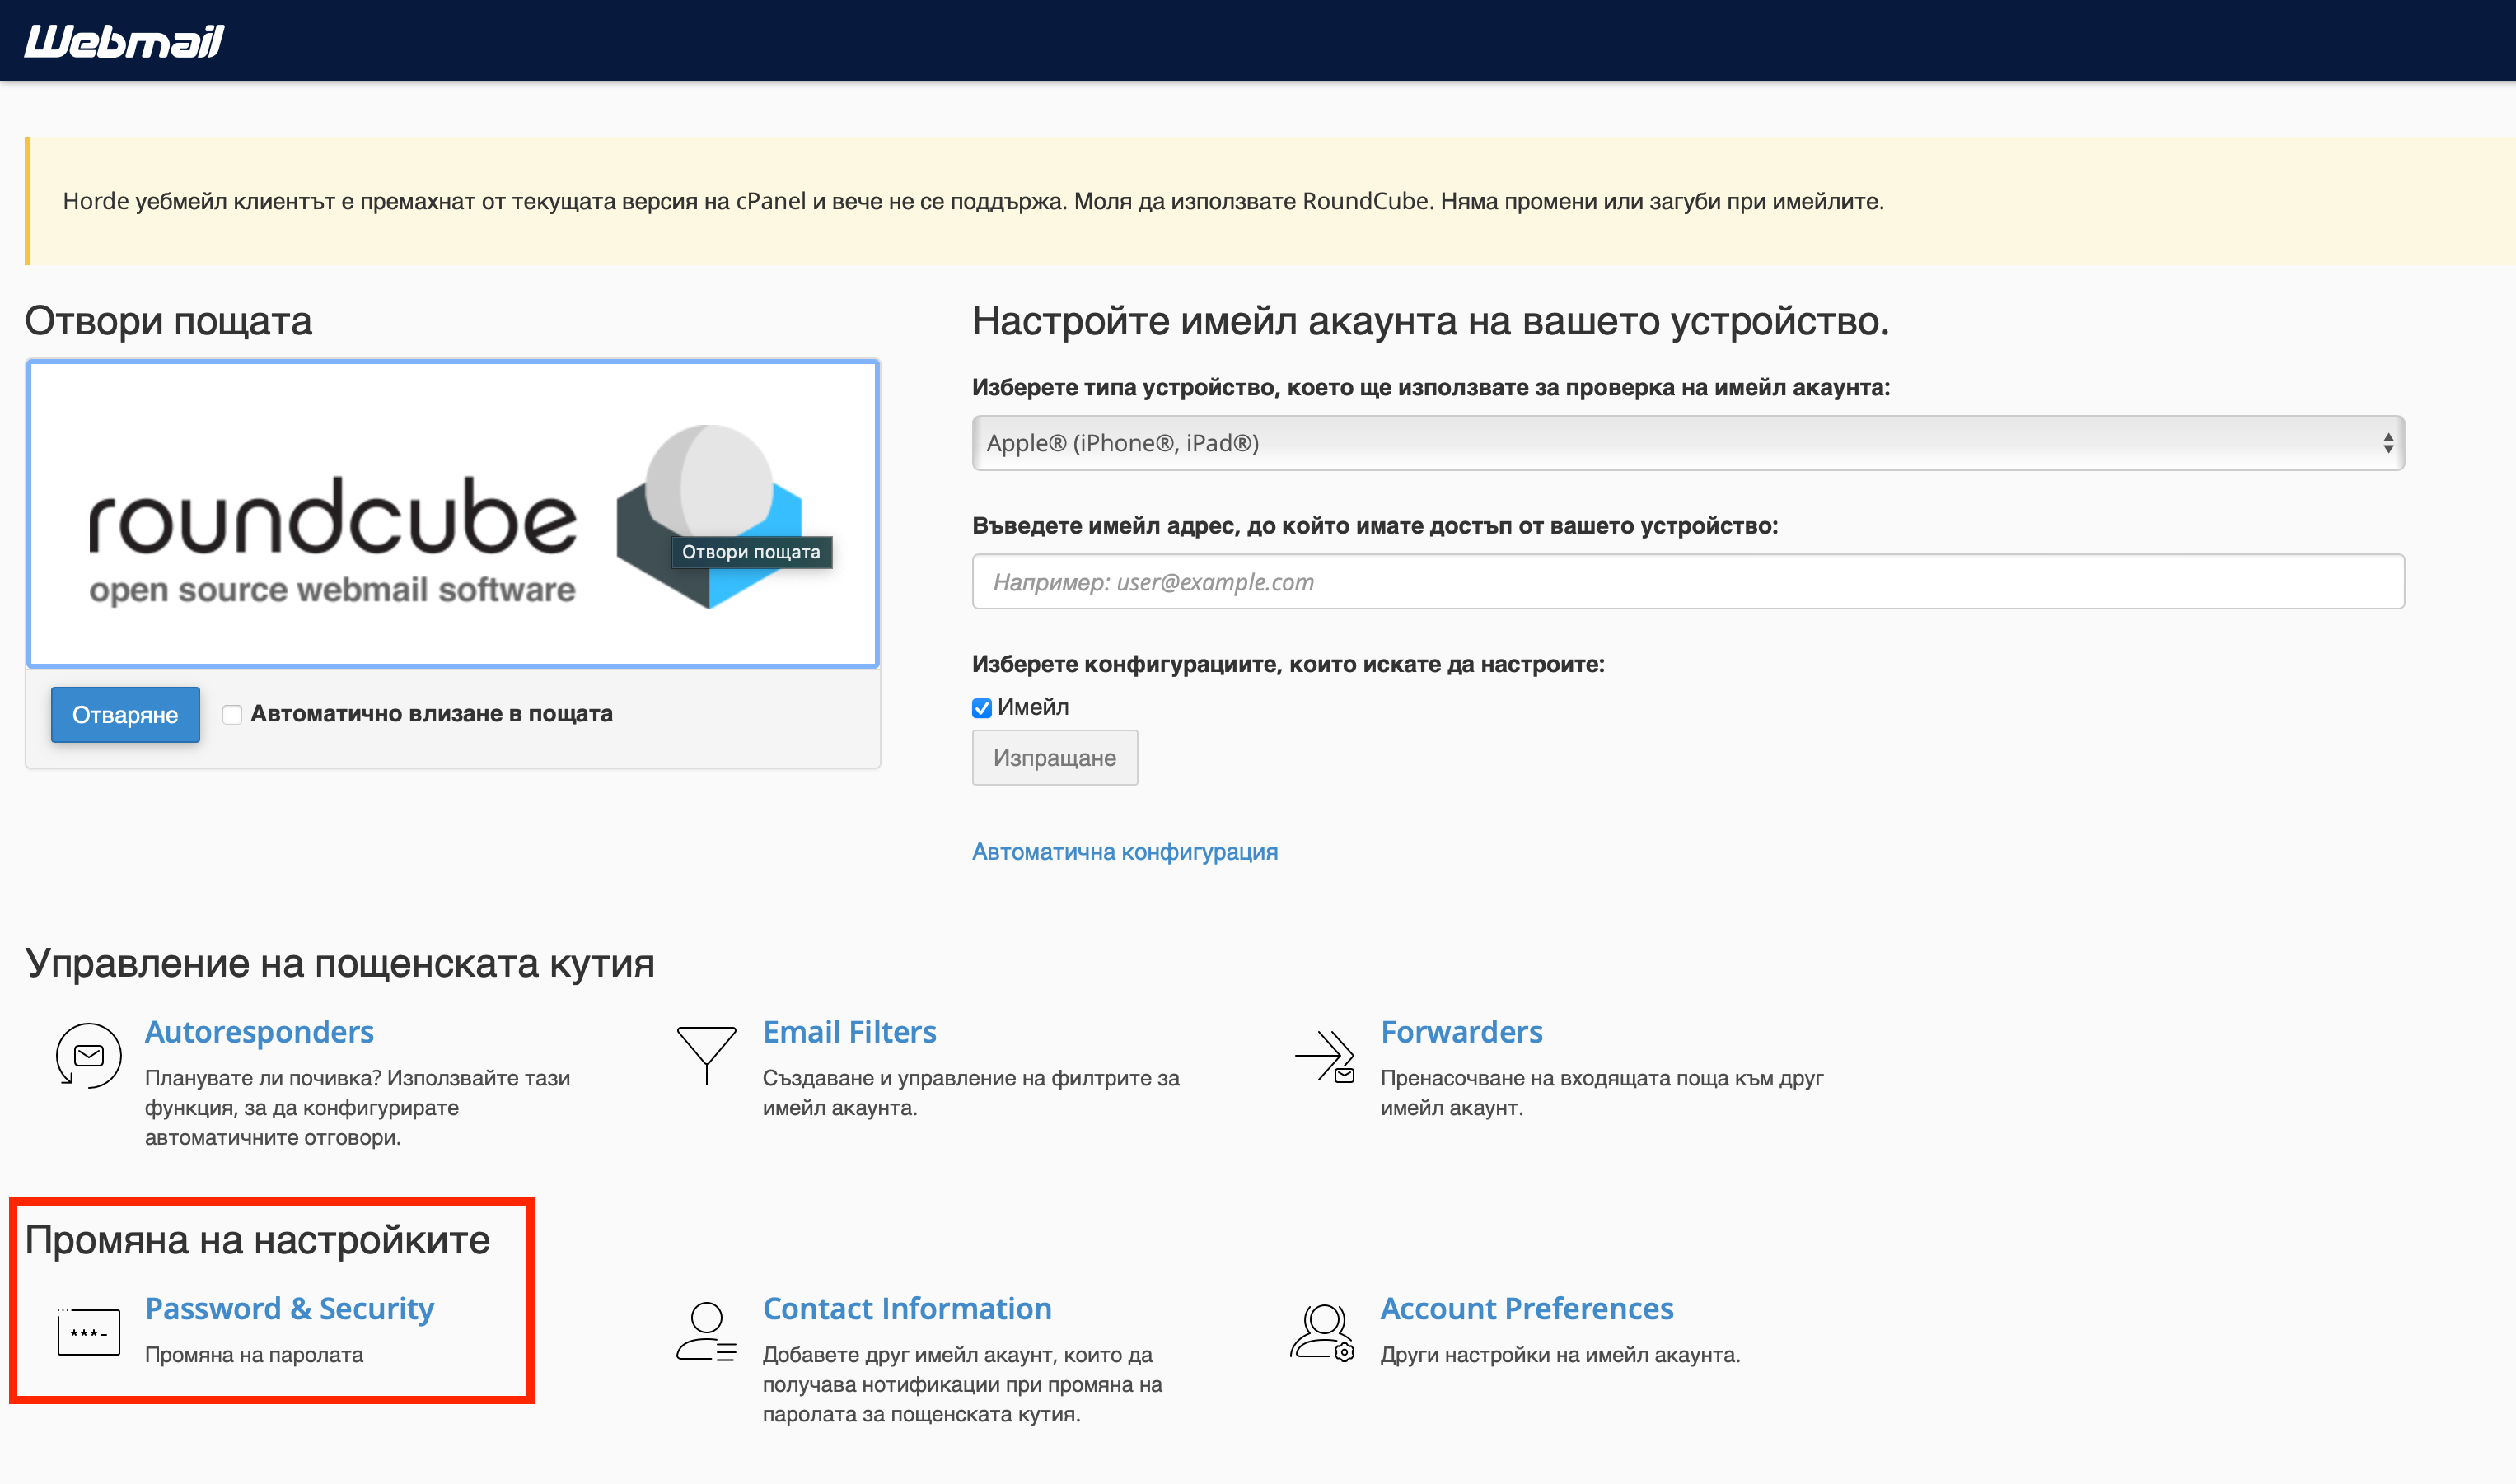Click the Password & Security icon
This screenshot has height=1484, width=2516.
89,1332
